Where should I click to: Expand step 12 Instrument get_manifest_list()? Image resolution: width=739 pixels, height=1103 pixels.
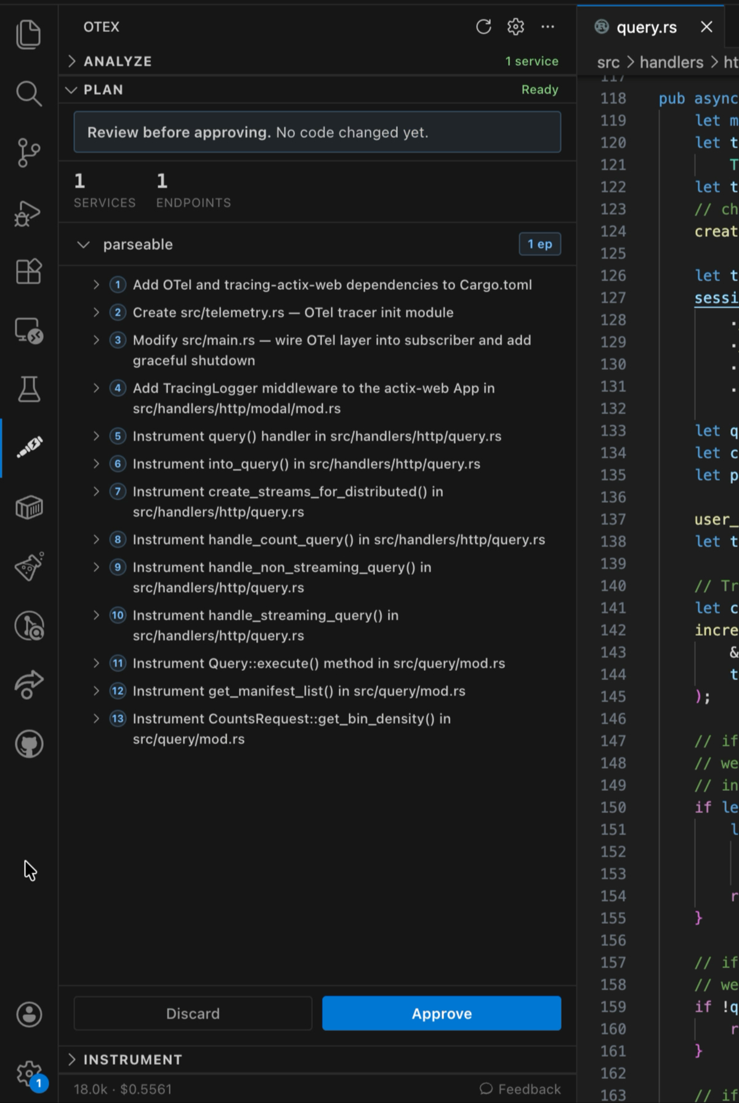pos(96,691)
